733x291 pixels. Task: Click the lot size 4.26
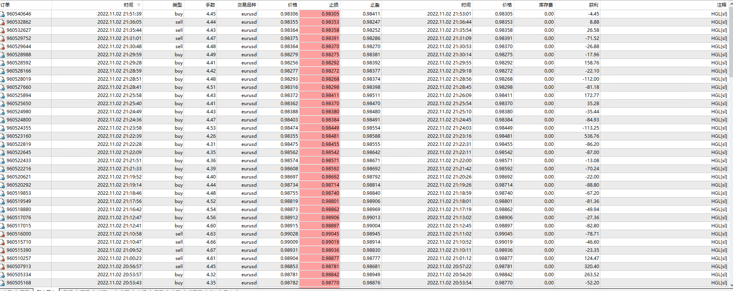(211, 136)
